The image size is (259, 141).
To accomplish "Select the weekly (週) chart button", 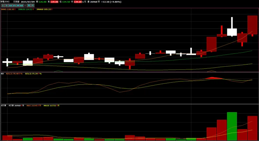I will click(x=29, y=6).
